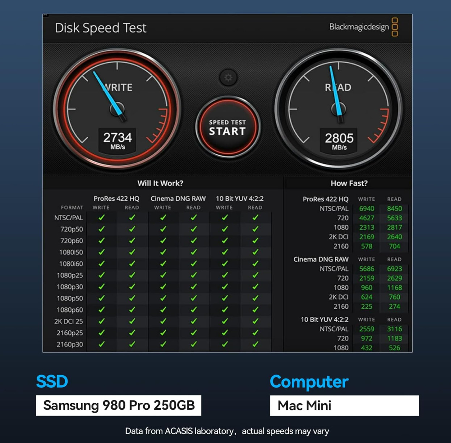This screenshot has width=451, height=443.
Task: Click the 4627 ProRes 720 write value
Action: tap(367, 218)
